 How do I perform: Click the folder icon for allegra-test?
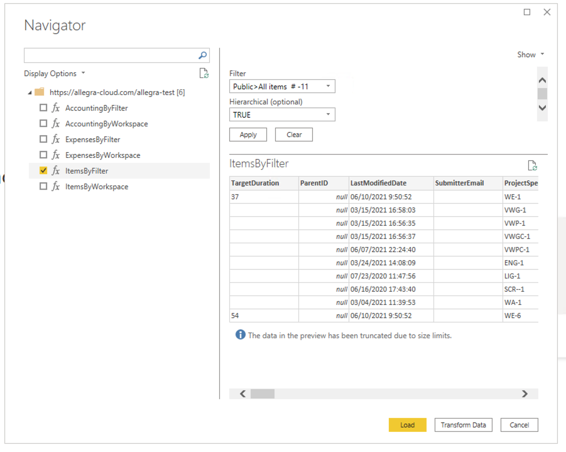(x=40, y=91)
